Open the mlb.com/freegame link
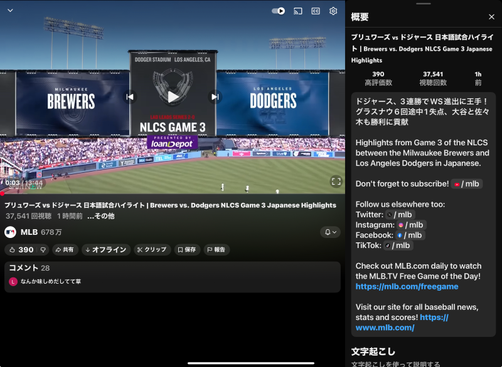This screenshot has width=502, height=367. (x=407, y=286)
